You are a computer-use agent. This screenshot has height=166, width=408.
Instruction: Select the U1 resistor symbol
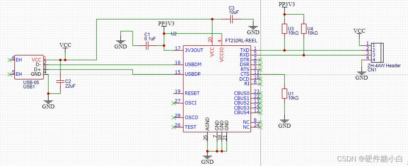click(x=284, y=94)
